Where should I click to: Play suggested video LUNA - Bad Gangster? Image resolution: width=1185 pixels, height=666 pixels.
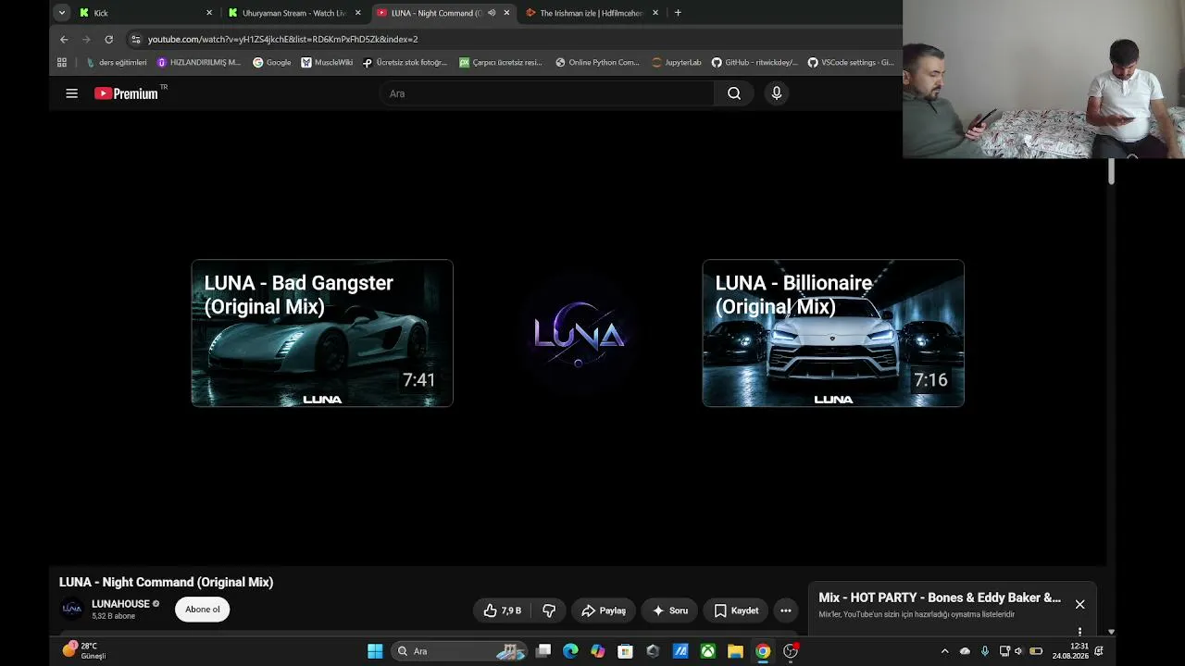pos(322,333)
